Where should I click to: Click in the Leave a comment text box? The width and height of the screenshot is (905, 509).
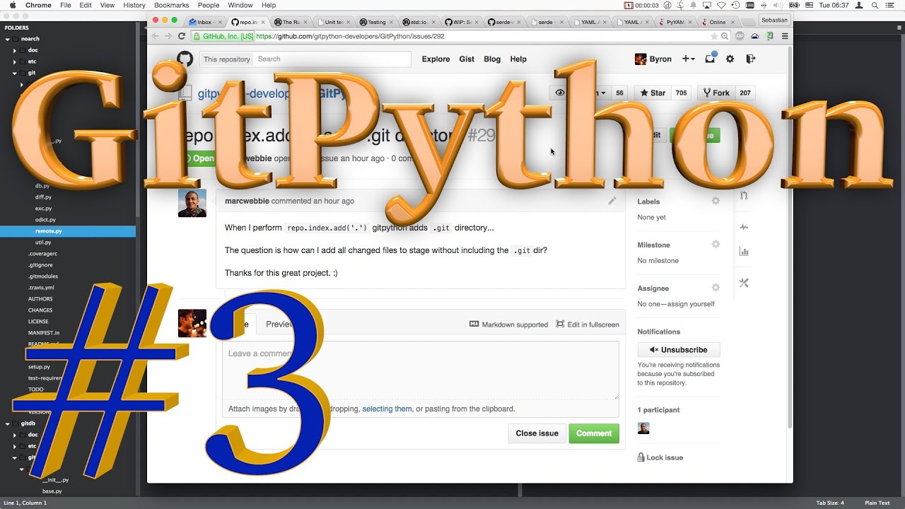click(421, 371)
